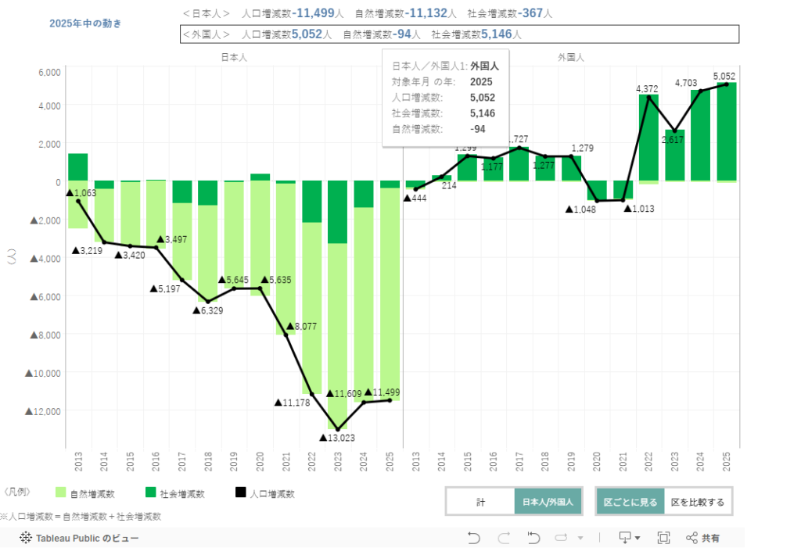This screenshot has width=801, height=555.
Task: Click the refresh data icon
Action: click(x=562, y=538)
